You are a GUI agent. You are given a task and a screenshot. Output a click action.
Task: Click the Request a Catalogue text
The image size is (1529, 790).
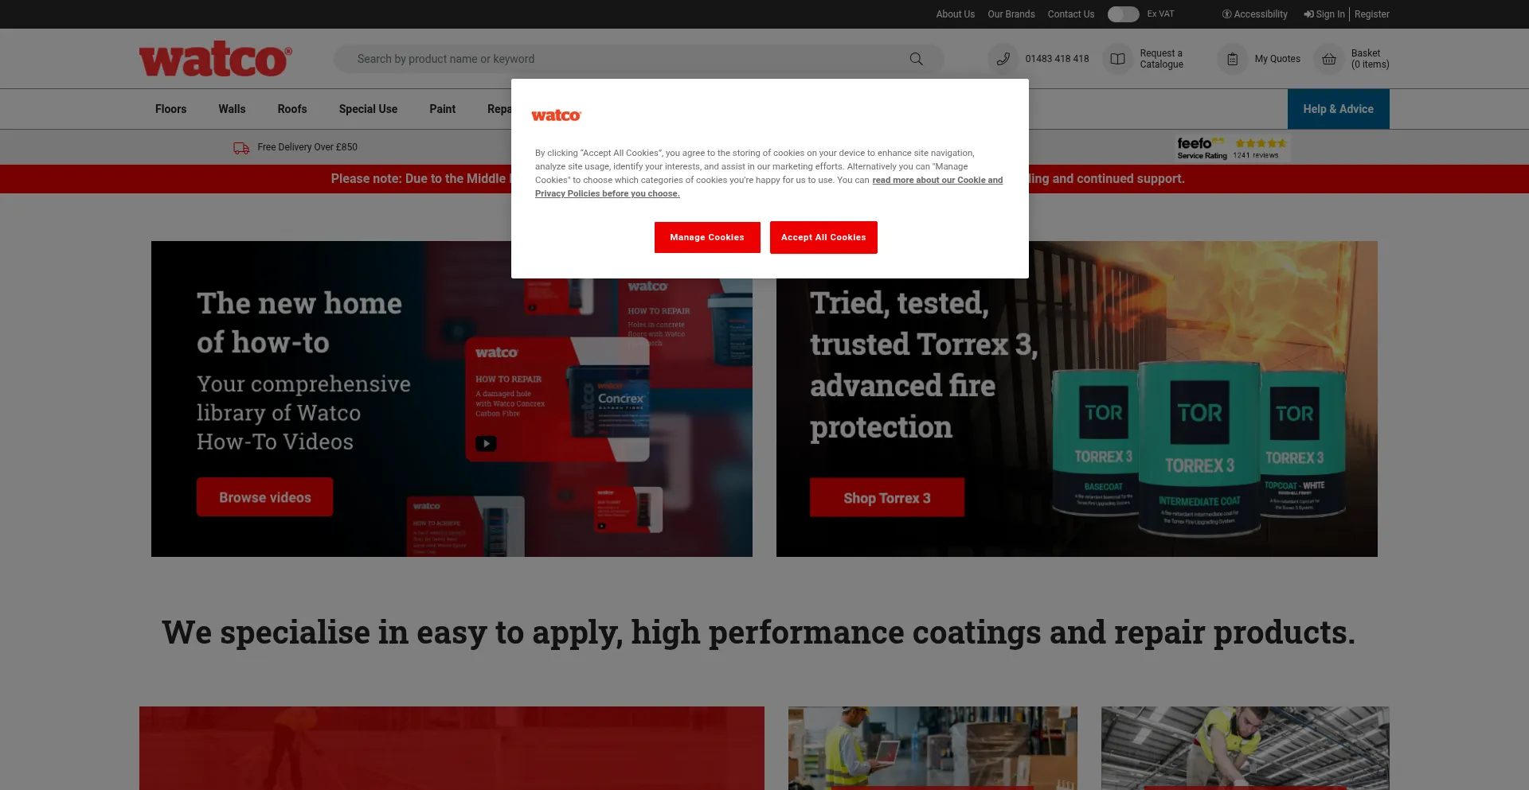tap(1161, 59)
